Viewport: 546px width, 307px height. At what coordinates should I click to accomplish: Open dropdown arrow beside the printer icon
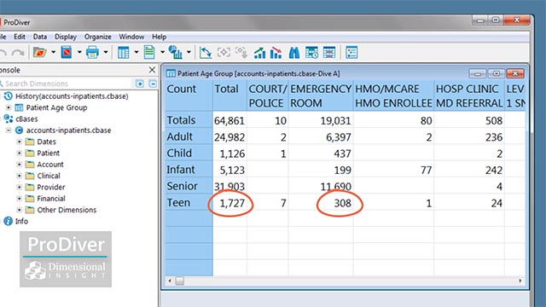point(106,52)
